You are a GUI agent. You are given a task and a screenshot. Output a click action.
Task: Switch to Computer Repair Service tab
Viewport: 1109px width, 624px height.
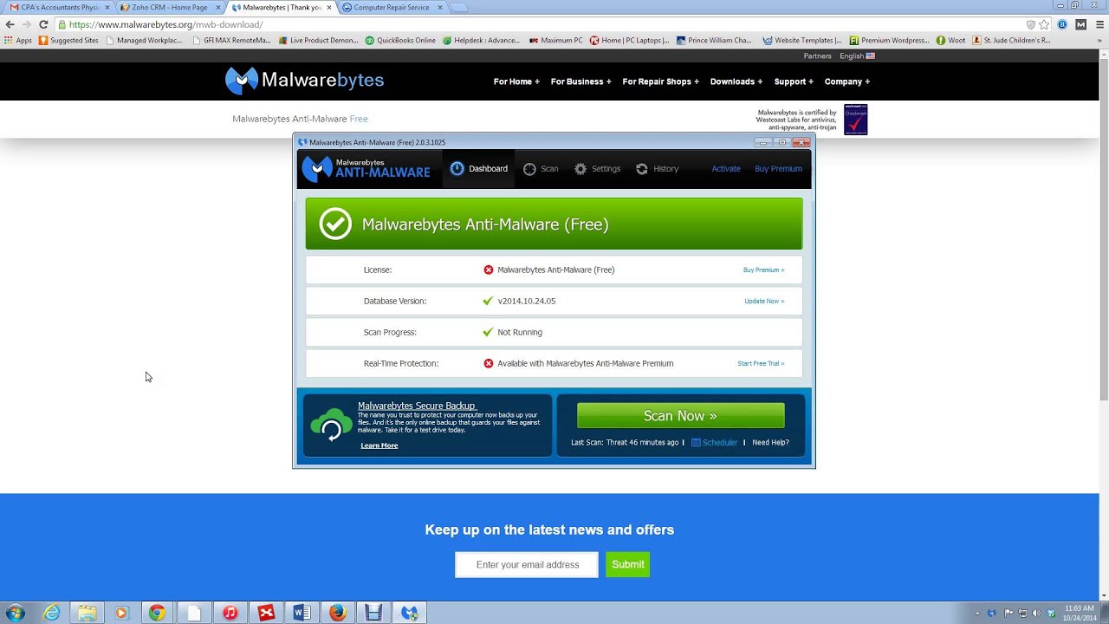392,7
